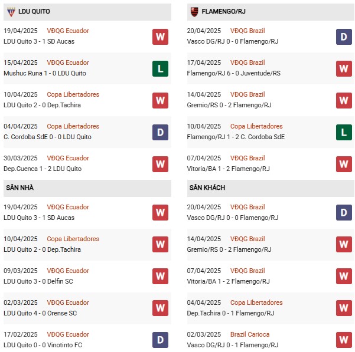Open Copa Libertadores link above Dep.Tachira 0-1 Flamengo/RJ
The image size is (355, 352).
pos(256,302)
